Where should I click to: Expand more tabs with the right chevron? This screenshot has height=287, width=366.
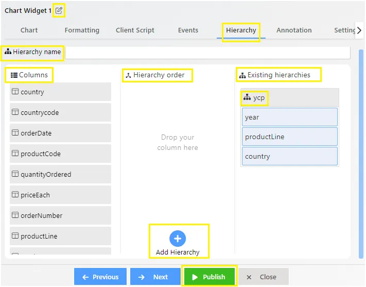point(359,30)
